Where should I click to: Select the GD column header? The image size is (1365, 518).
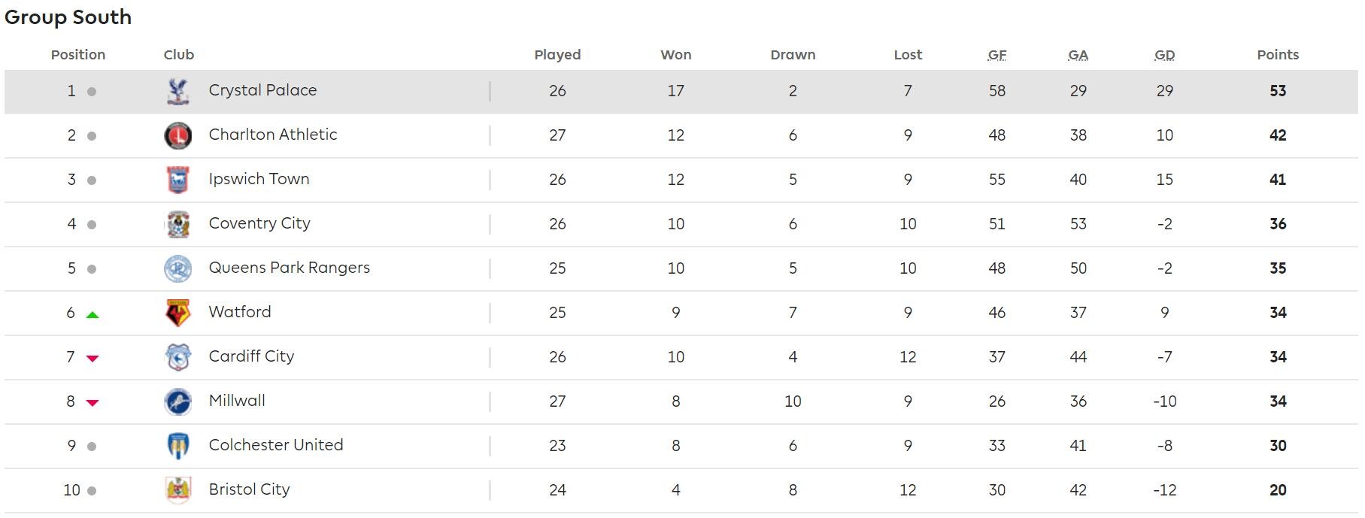coord(1164,55)
